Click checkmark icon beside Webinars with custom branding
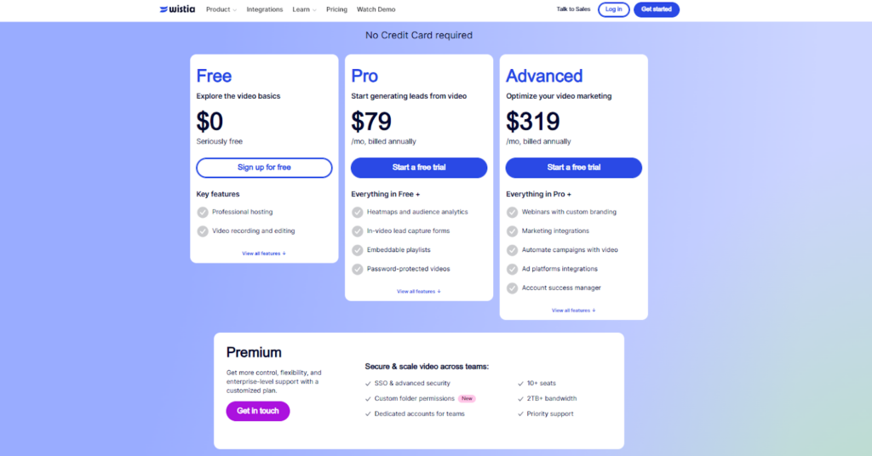This screenshot has height=456, width=872. pyautogui.click(x=513, y=212)
